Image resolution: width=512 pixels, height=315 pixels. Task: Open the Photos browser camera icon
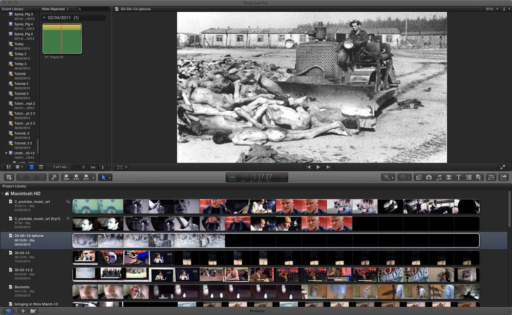[x=429, y=177]
